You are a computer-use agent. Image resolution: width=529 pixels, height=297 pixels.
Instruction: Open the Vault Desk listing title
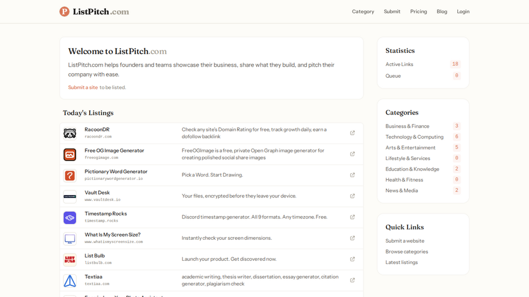(x=97, y=193)
